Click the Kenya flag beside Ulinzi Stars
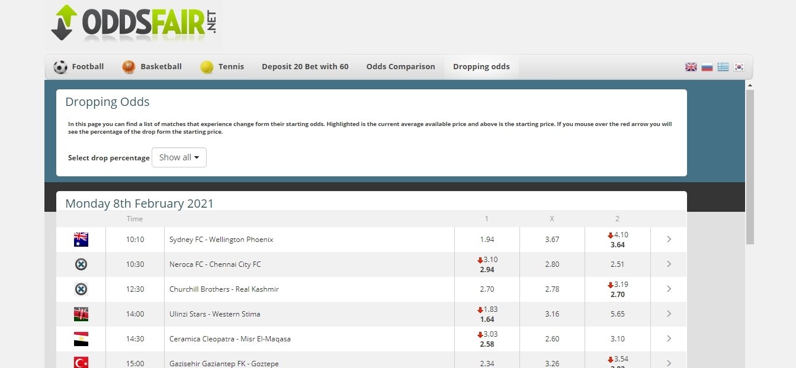The height and width of the screenshot is (368, 796). [81, 314]
